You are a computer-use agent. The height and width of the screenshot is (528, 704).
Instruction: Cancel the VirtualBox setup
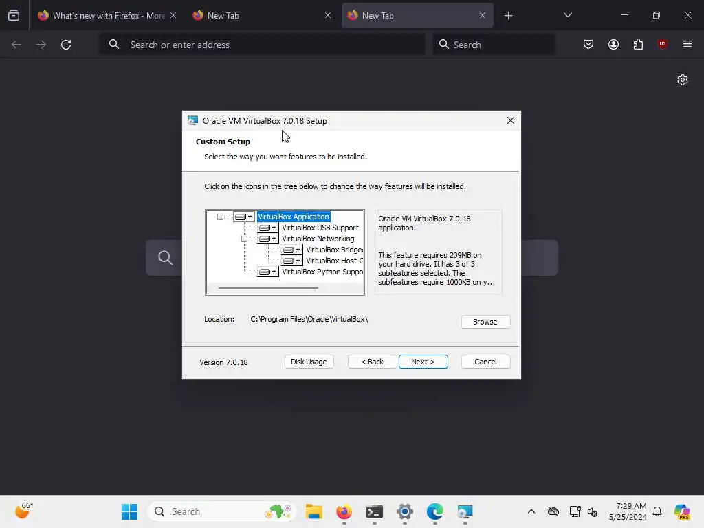[x=485, y=362]
